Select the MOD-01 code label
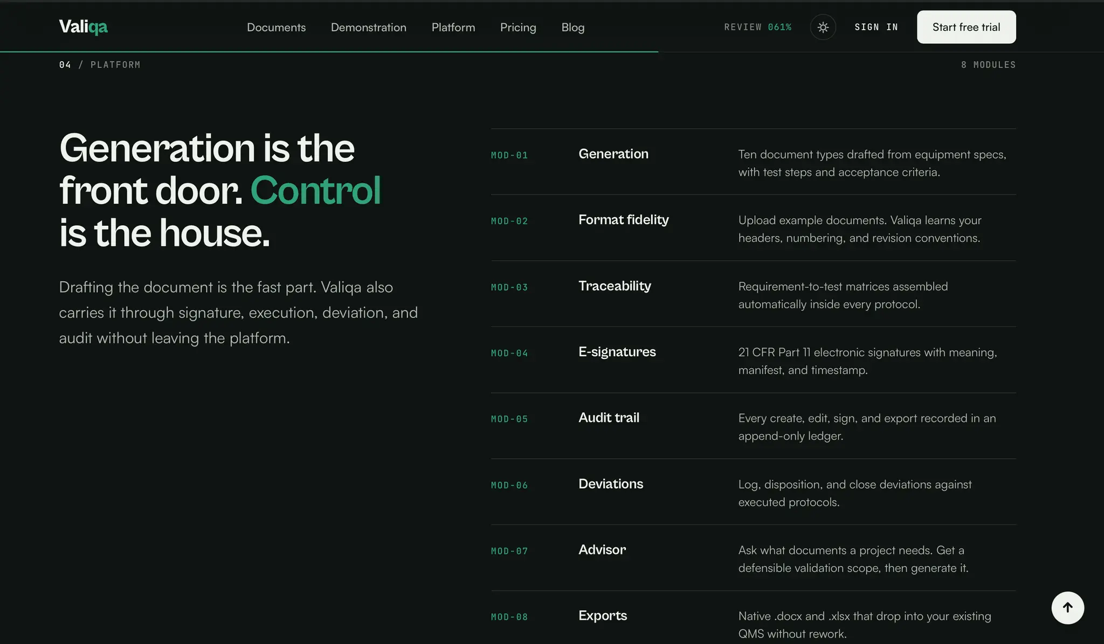This screenshot has height=644, width=1104. point(509,155)
